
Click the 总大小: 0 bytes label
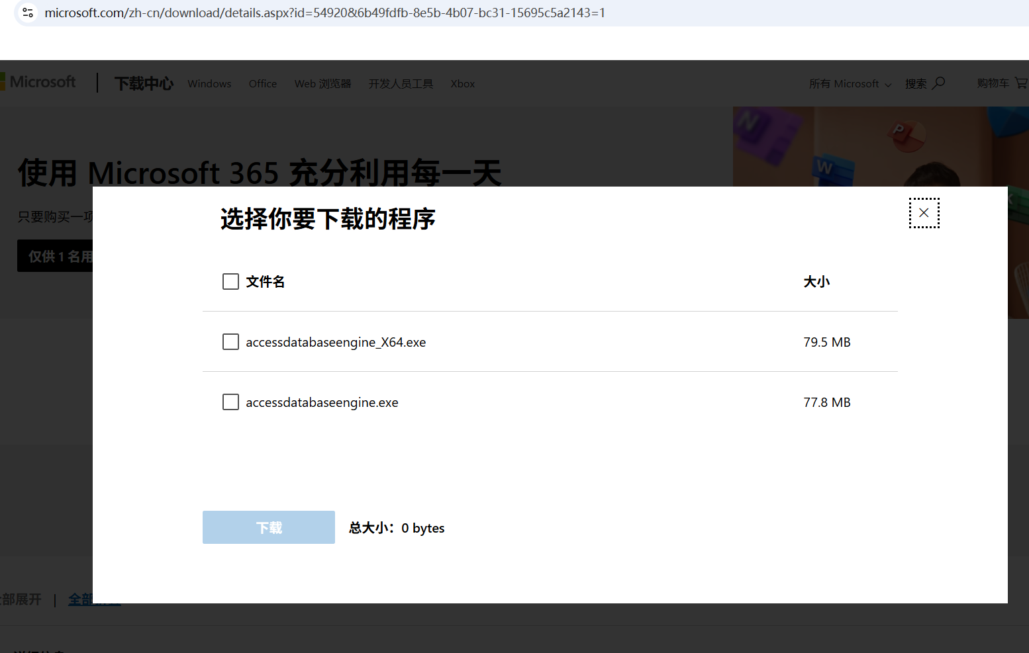[x=397, y=528]
